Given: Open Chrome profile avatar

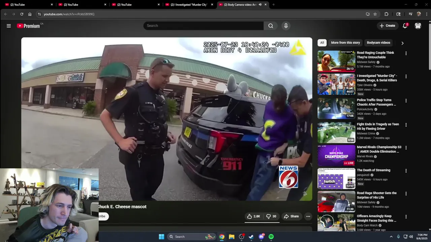Looking at the screenshot, I should tap(419, 14).
